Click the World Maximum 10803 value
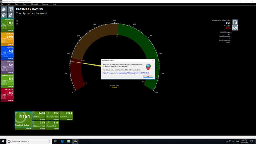This screenshot has height=144, width=256. pyautogui.click(x=228, y=42)
